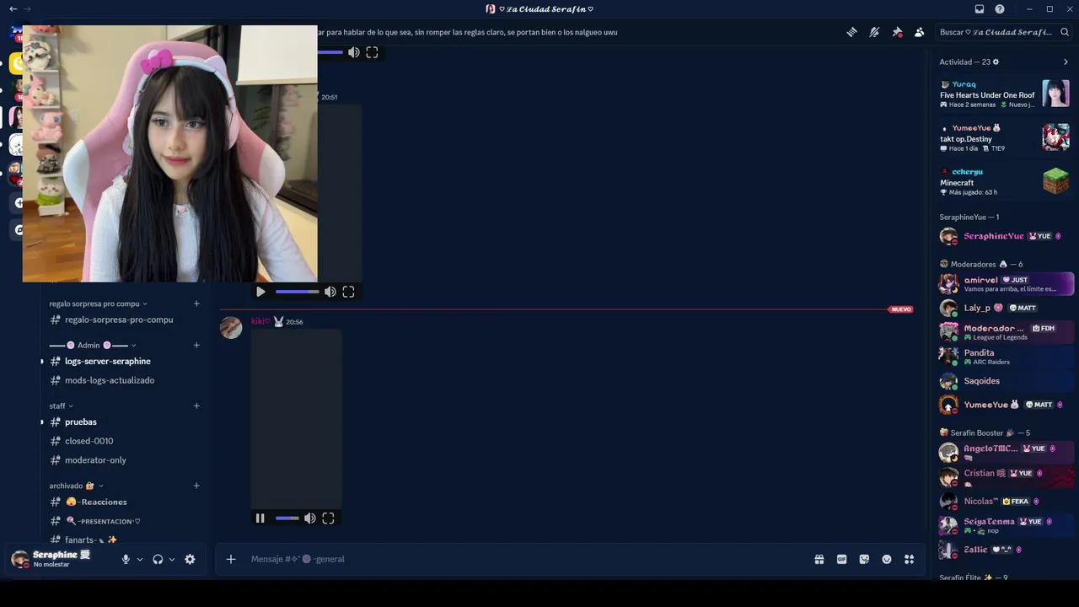
Task: Open Seraphine user status panel
Action: [x=61, y=559]
